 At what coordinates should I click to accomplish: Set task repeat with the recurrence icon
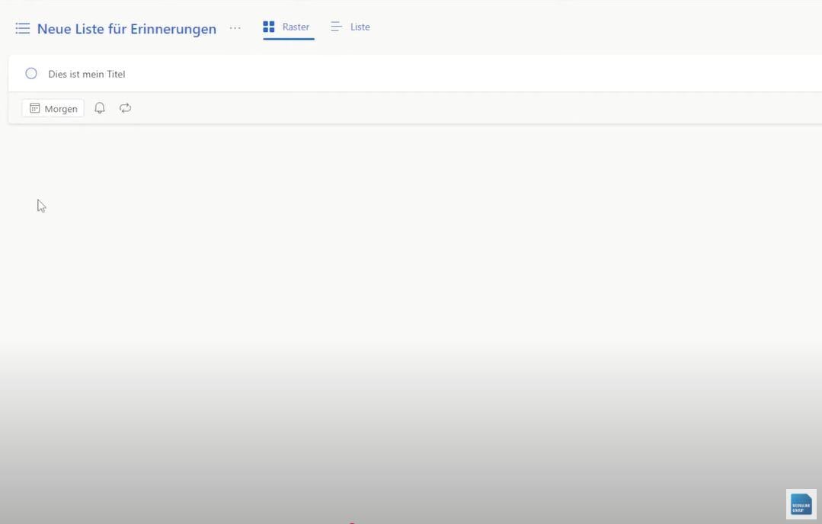point(125,108)
